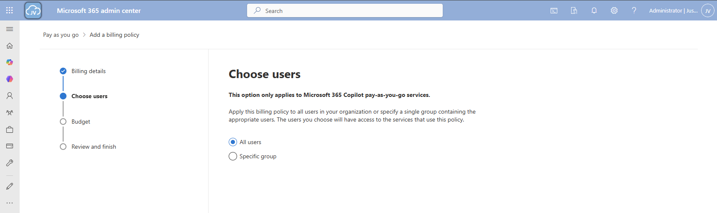Open the Settings gear in header
This screenshot has width=717, height=213.
point(614,11)
